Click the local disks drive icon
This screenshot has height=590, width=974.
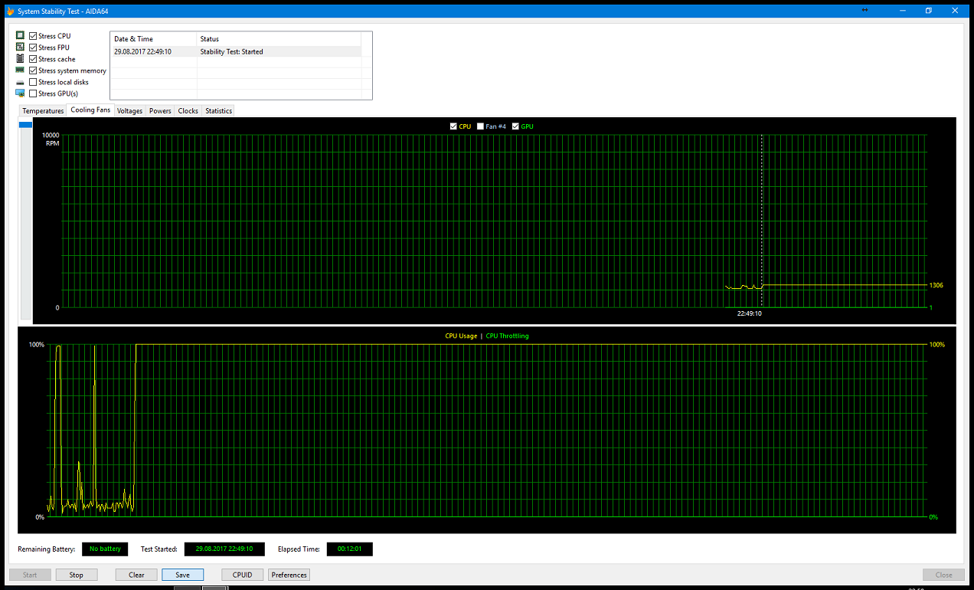pyautogui.click(x=20, y=82)
